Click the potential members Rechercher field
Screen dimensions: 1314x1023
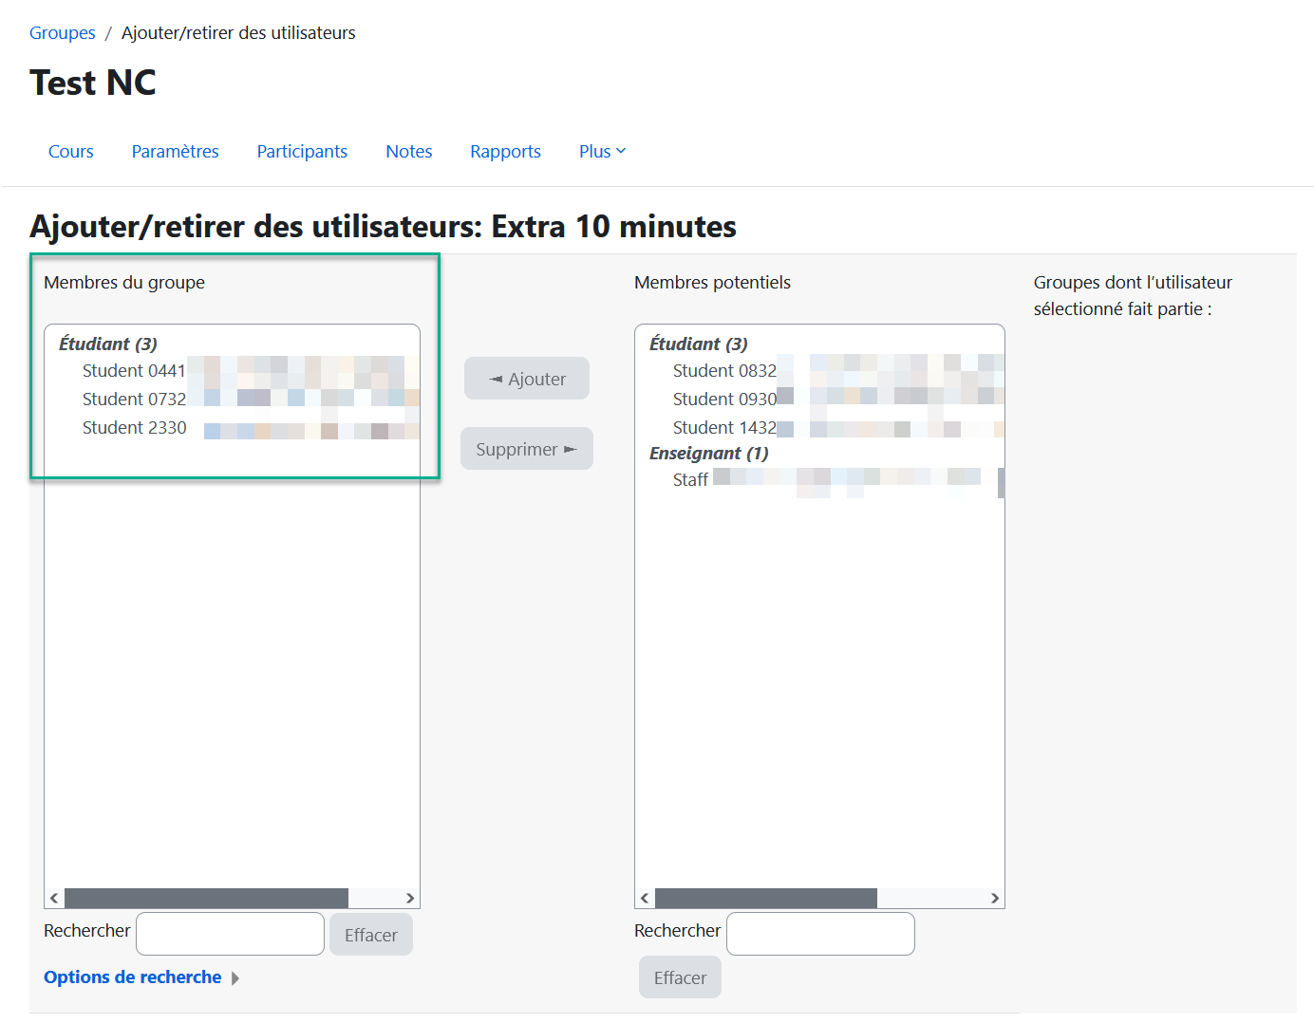(x=820, y=934)
